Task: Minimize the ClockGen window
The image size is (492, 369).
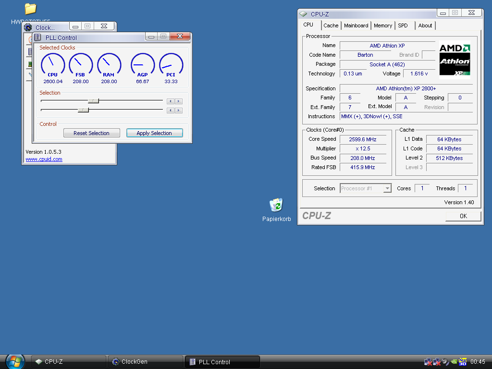Action: 75,26
